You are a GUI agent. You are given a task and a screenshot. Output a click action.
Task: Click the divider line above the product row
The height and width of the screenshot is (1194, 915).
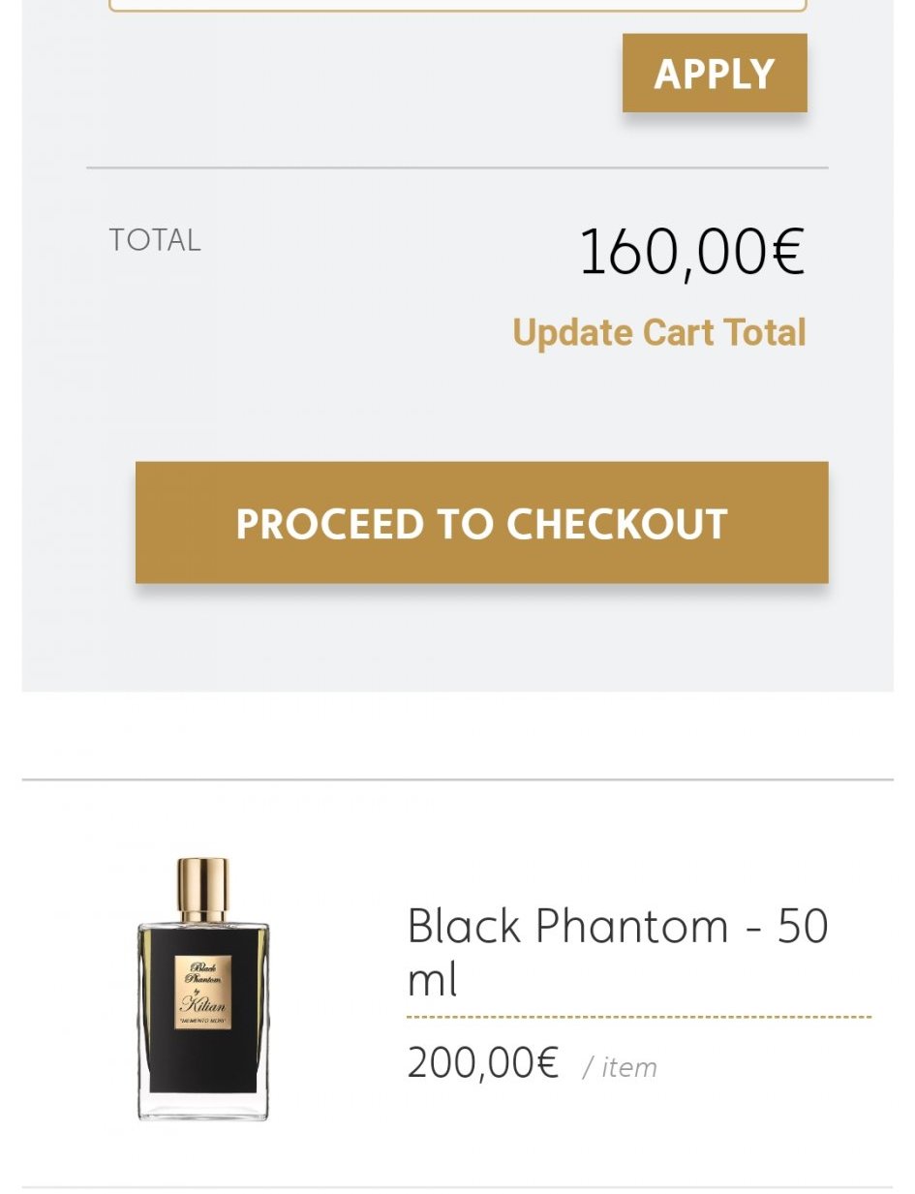457,779
